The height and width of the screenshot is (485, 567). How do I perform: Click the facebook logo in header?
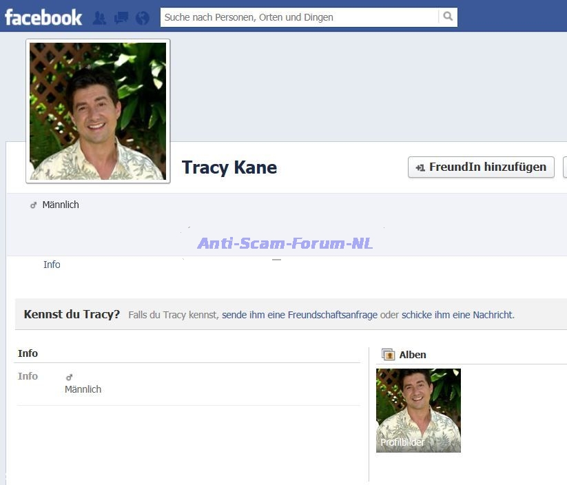point(43,17)
